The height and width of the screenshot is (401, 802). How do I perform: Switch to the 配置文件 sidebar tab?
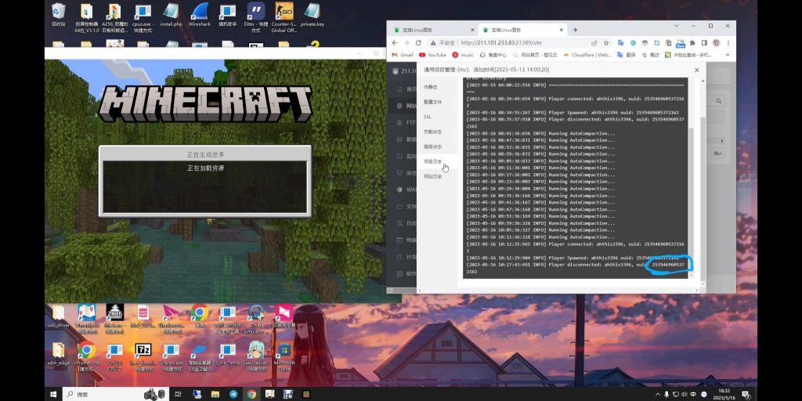pos(432,102)
